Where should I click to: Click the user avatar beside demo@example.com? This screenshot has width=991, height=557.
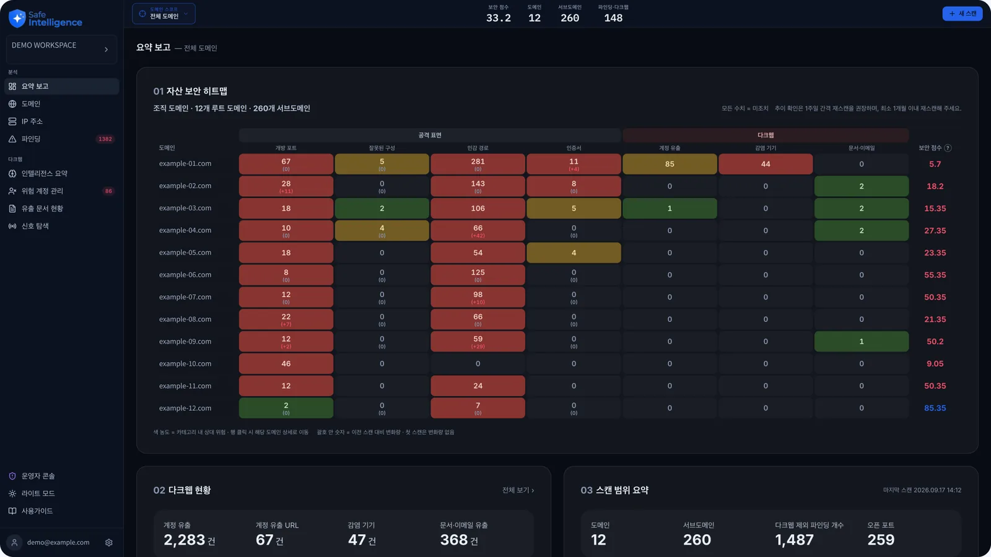pyautogui.click(x=15, y=543)
